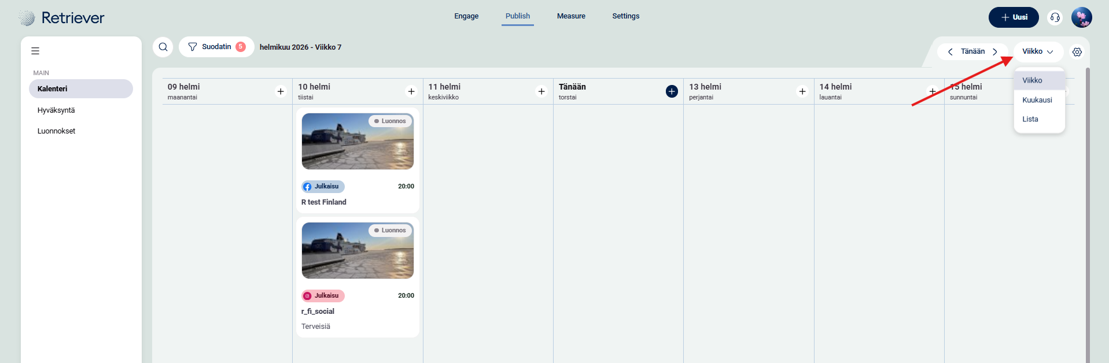Expand the Viikko view dropdown

coord(1038,51)
